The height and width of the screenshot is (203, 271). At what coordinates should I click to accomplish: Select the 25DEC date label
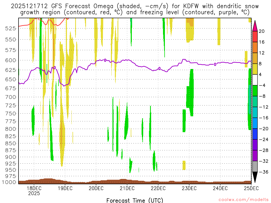251,188
